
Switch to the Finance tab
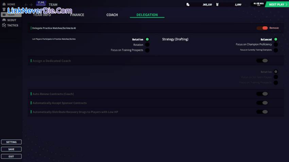point(77,15)
